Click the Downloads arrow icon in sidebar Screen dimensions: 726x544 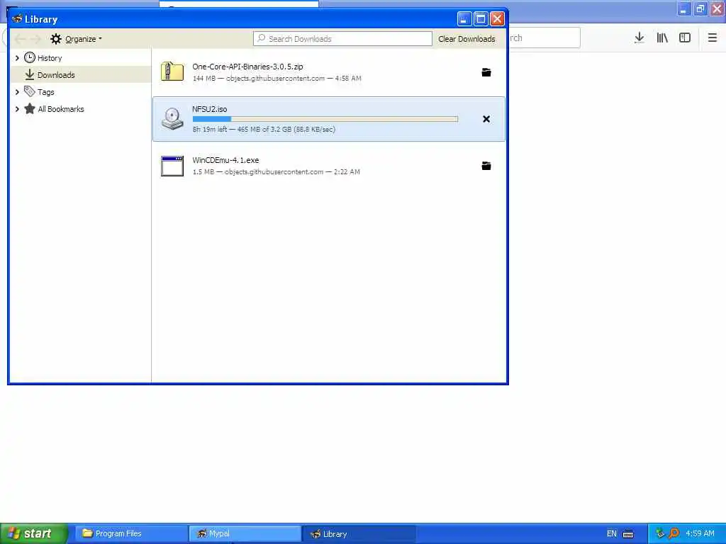point(30,74)
